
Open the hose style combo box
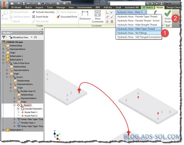[131, 12]
